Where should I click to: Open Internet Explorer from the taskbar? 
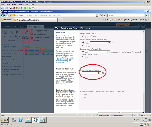pyautogui.click(x=36, y=120)
